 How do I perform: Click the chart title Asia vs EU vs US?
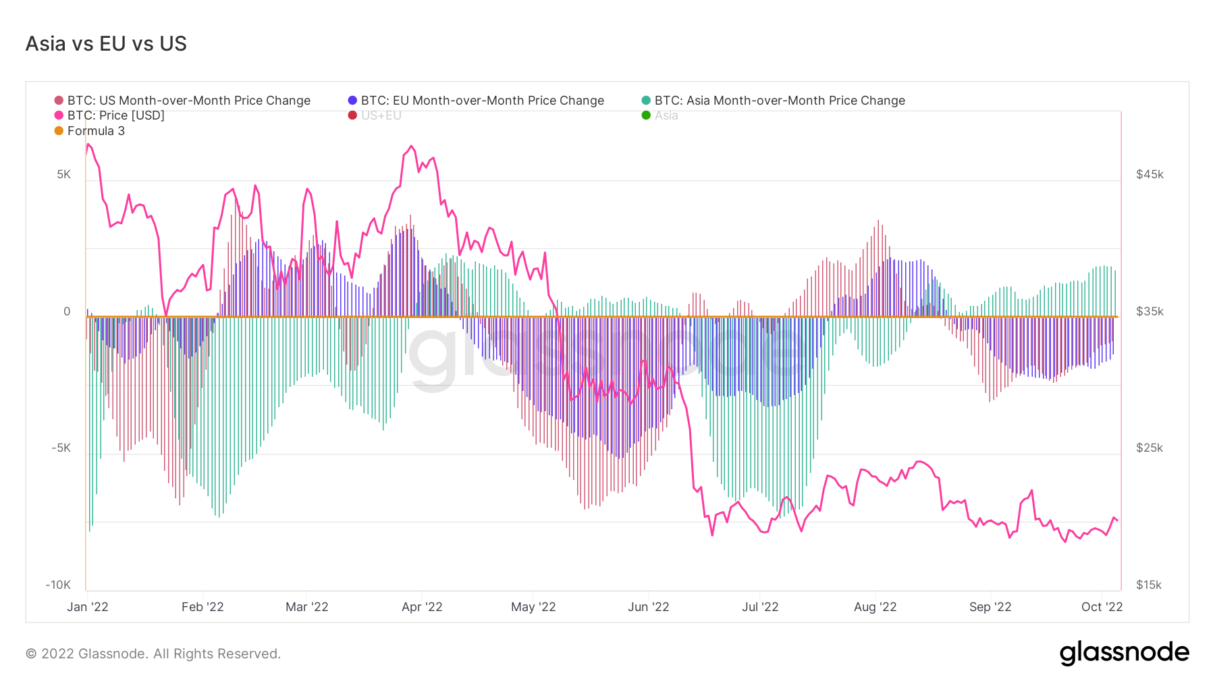[x=106, y=44]
